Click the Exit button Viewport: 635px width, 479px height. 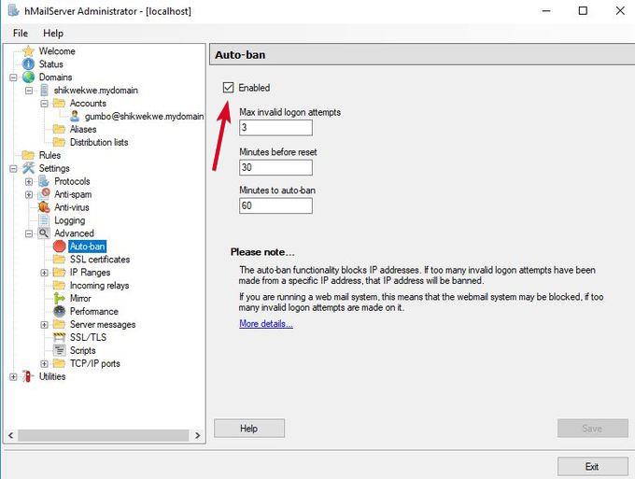tap(592, 467)
